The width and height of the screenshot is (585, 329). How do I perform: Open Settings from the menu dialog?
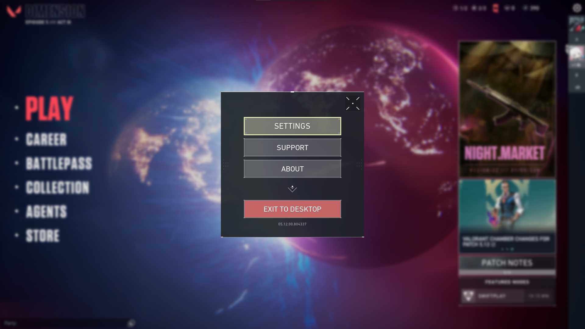[x=292, y=126]
